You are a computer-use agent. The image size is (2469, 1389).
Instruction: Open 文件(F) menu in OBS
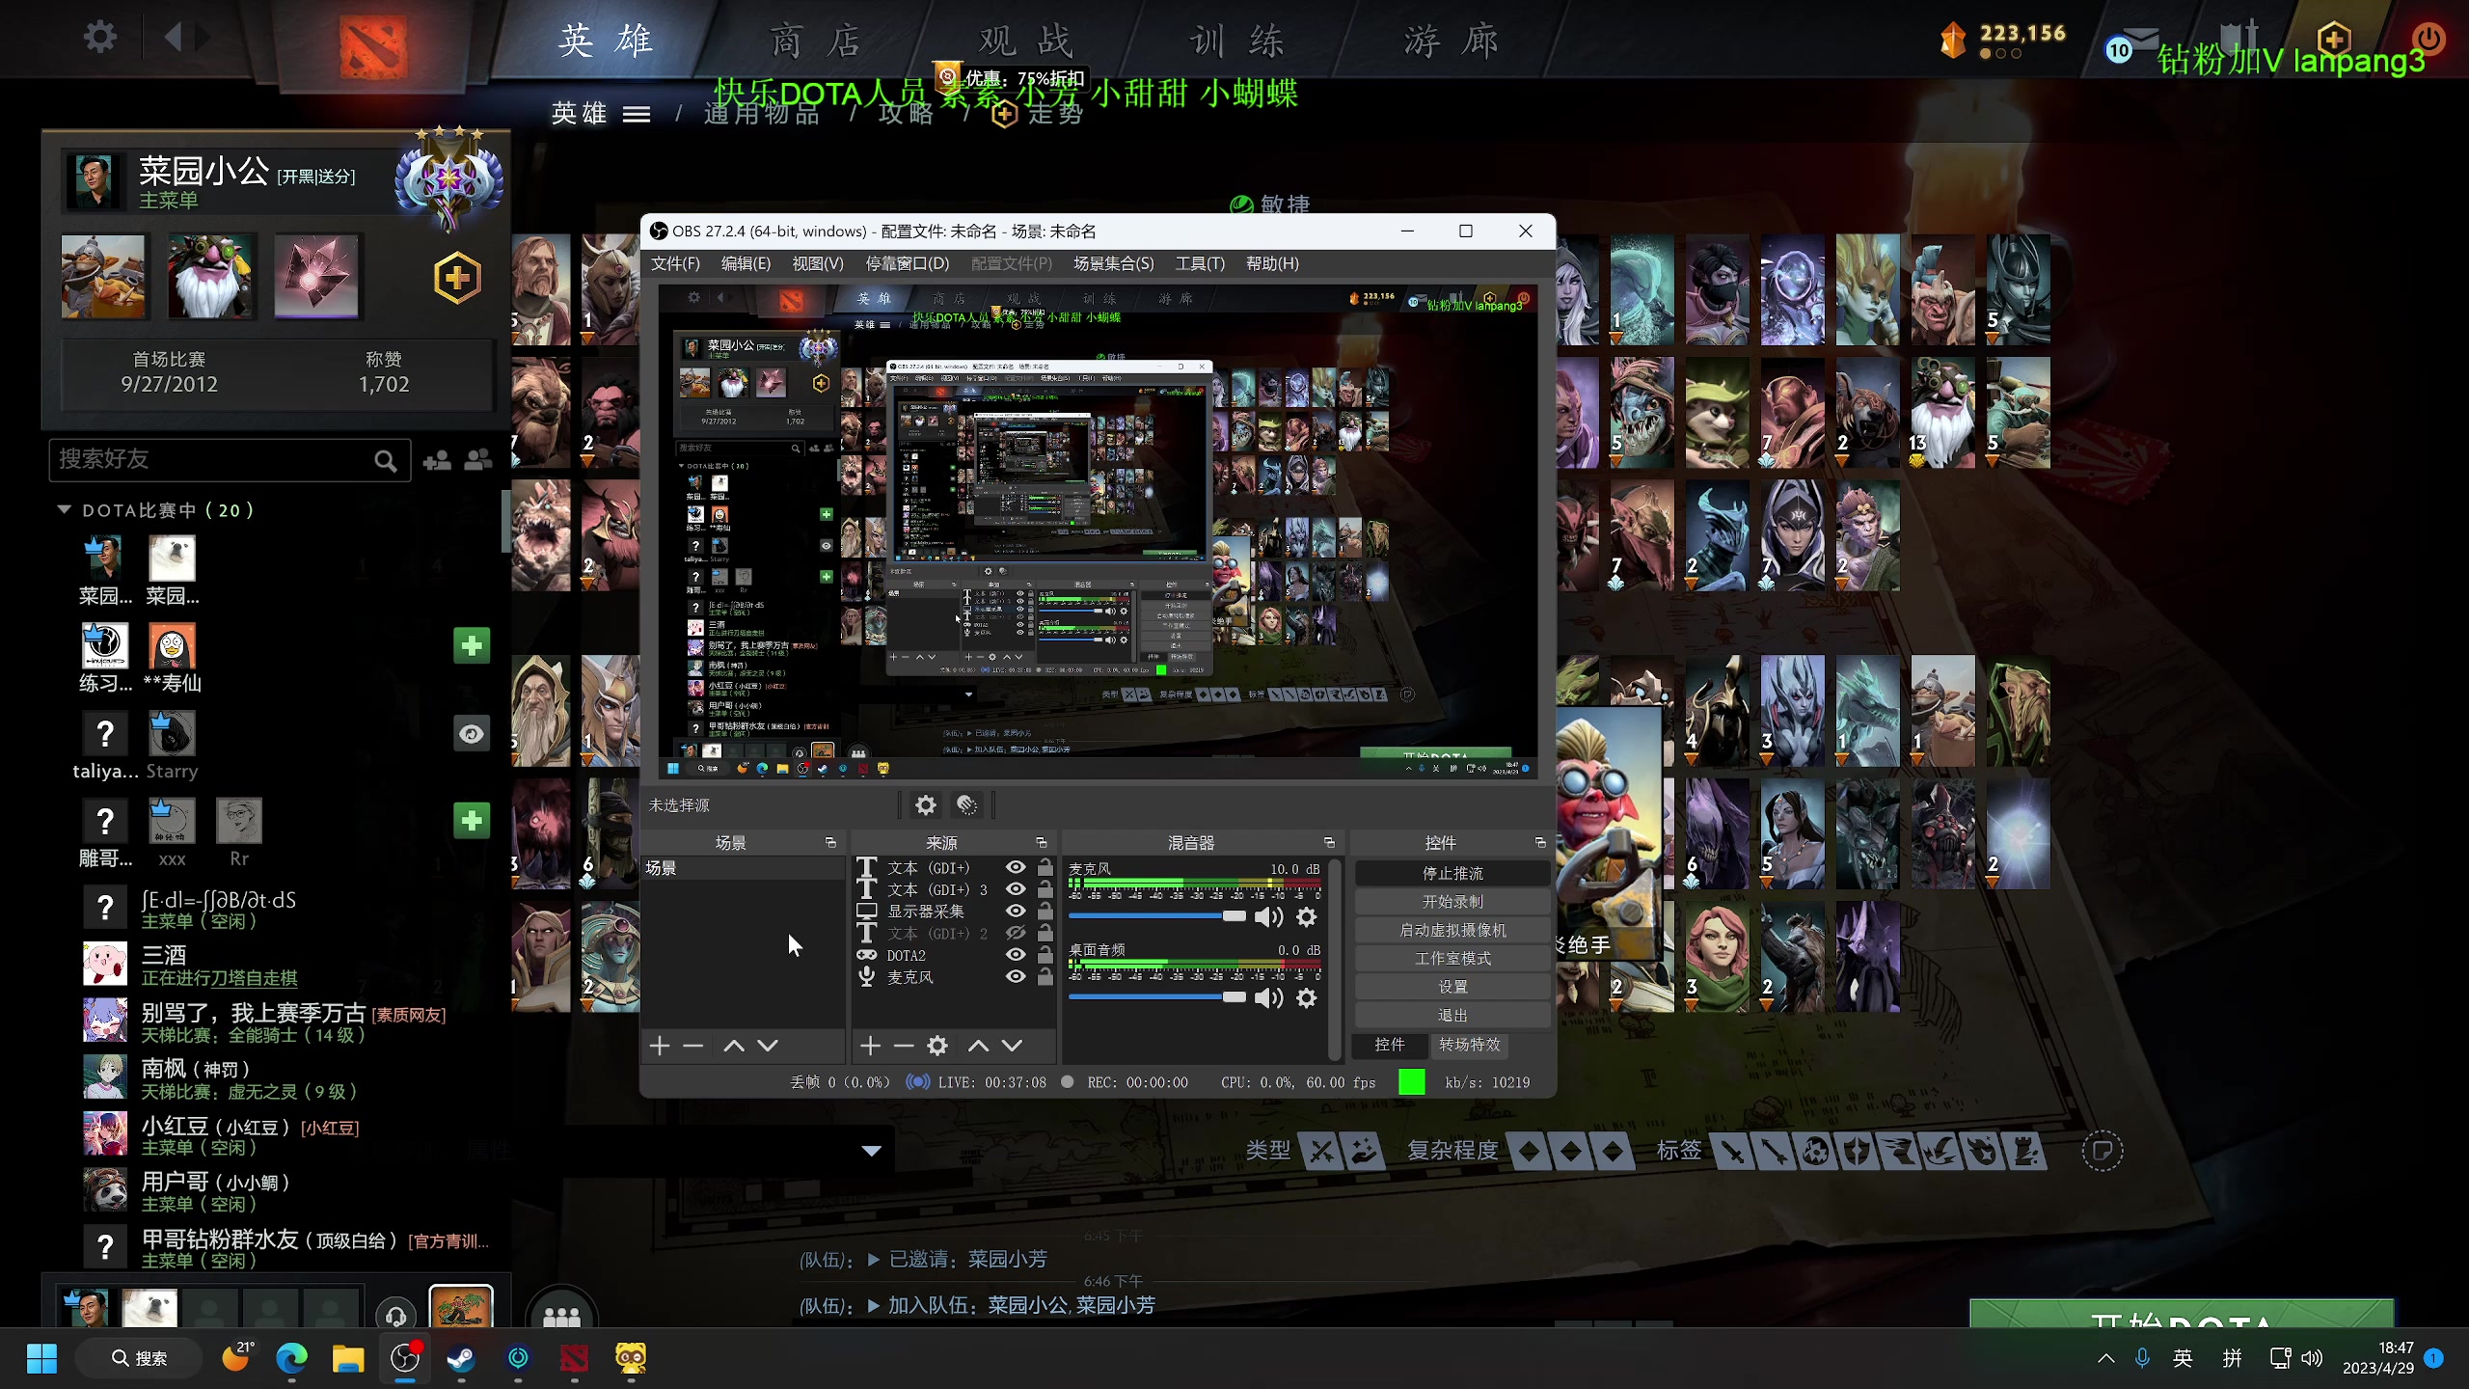pyautogui.click(x=675, y=263)
